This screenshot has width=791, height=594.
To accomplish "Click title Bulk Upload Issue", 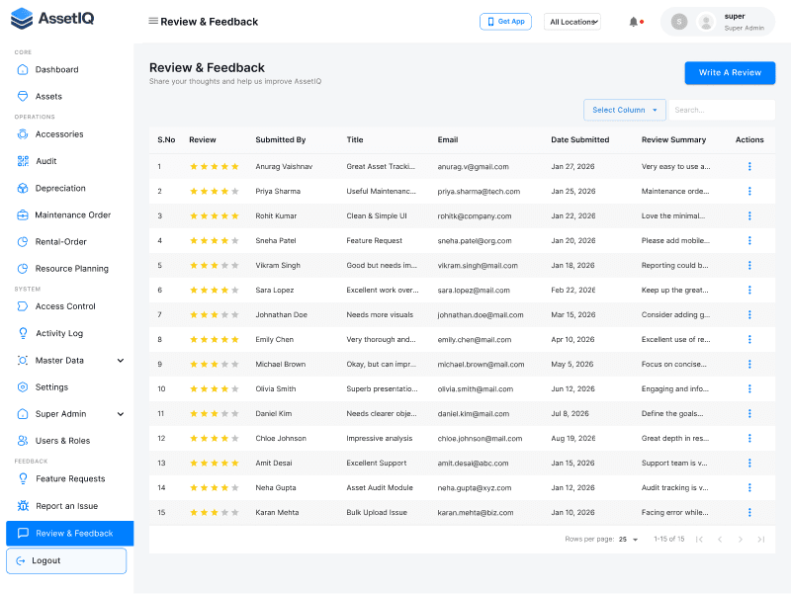I will pyautogui.click(x=377, y=512).
